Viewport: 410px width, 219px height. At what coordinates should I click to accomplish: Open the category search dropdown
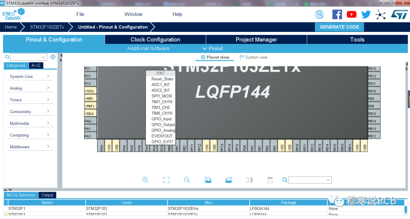pos(28,57)
